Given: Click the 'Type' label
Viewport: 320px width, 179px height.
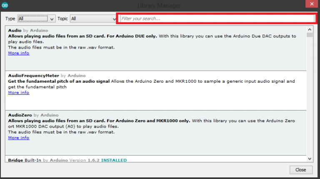Looking at the screenshot, I should pyautogui.click(x=11, y=19).
